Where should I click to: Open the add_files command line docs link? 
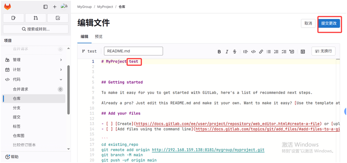[268, 129]
